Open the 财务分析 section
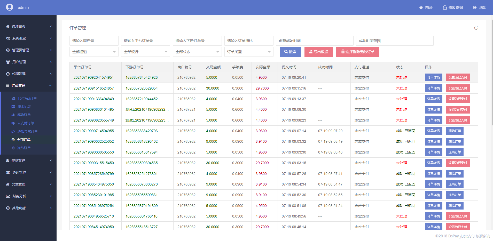The width and height of the screenshot is (493, 241). pos(18,196)
